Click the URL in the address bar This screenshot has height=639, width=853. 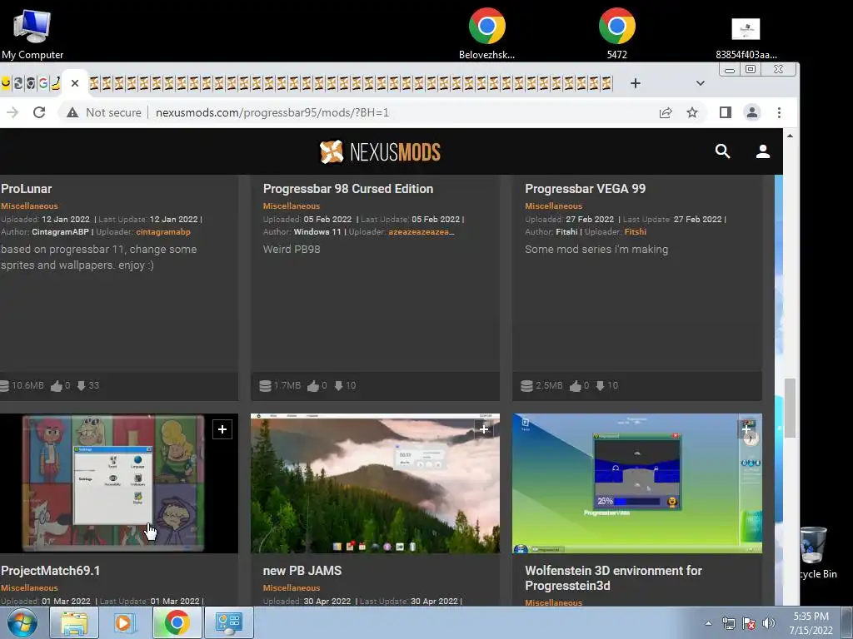(x=272, y=112)
